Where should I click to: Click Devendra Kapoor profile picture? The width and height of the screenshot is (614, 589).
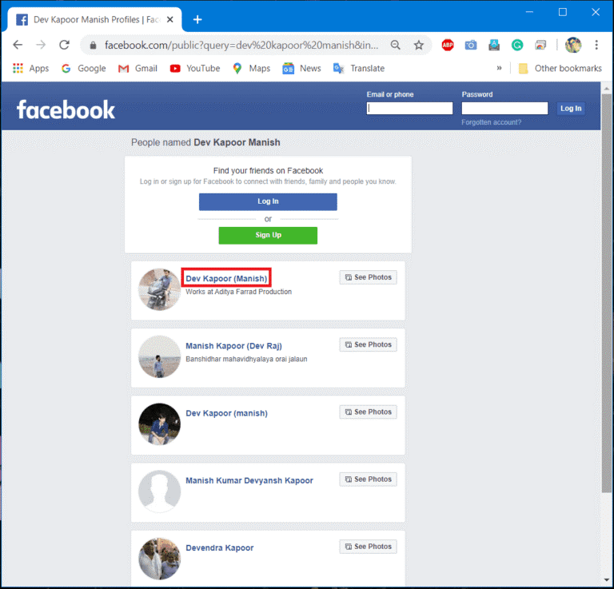point(159,559)
